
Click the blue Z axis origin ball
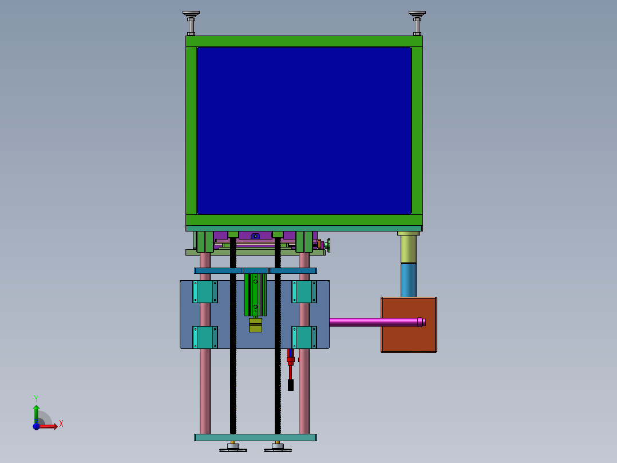36,426
